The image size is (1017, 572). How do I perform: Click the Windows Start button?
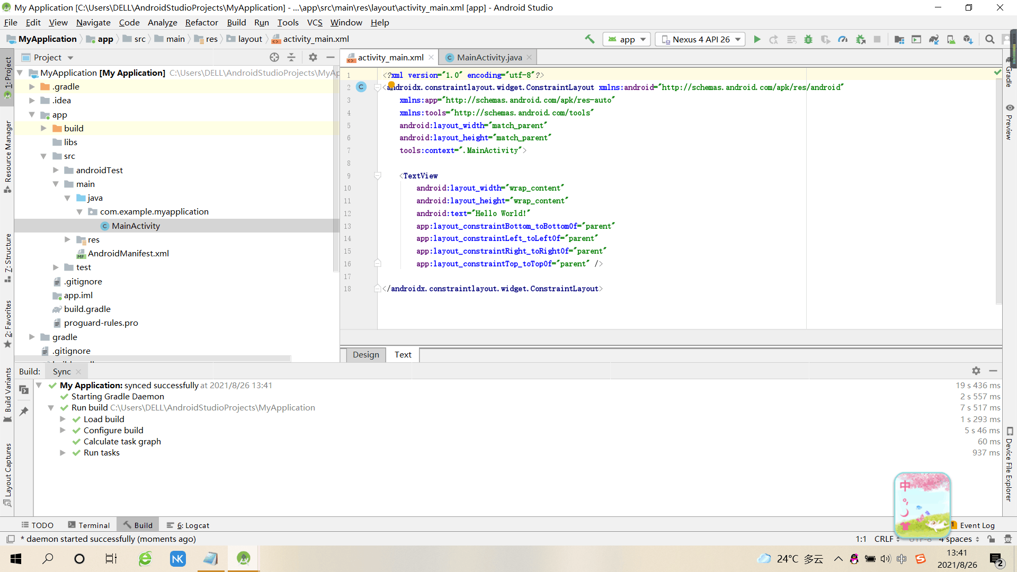(16, 559)
